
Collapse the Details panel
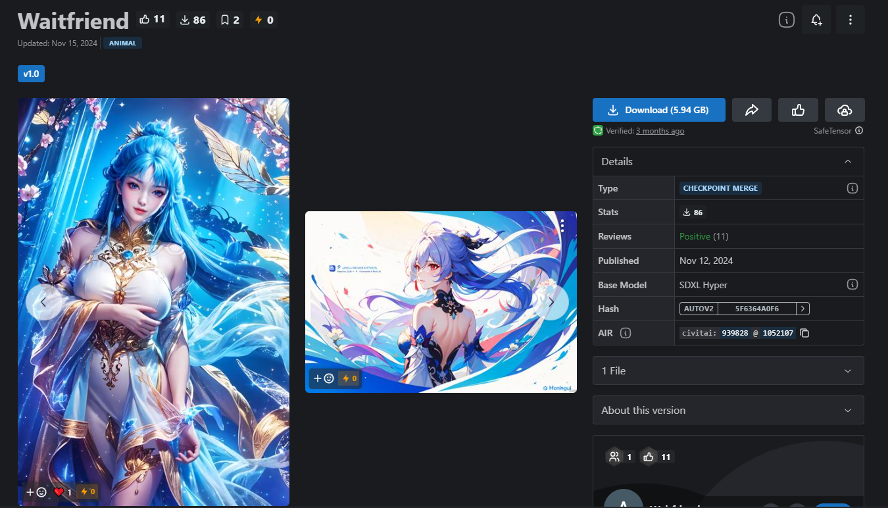728,161
